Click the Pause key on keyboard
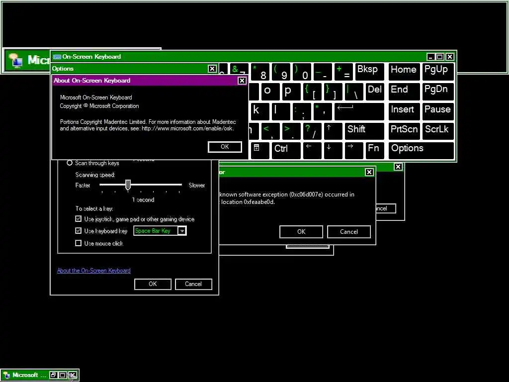 point(438,112)
